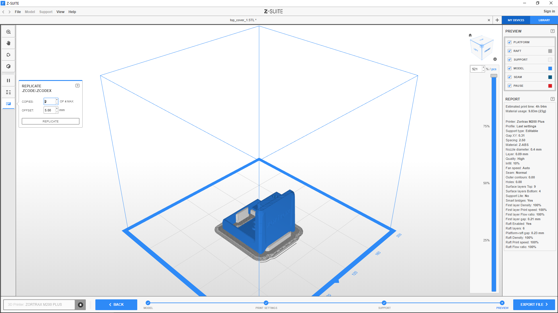
Task: Open the replicate zcode tool
Action: (x=8, y=104)
